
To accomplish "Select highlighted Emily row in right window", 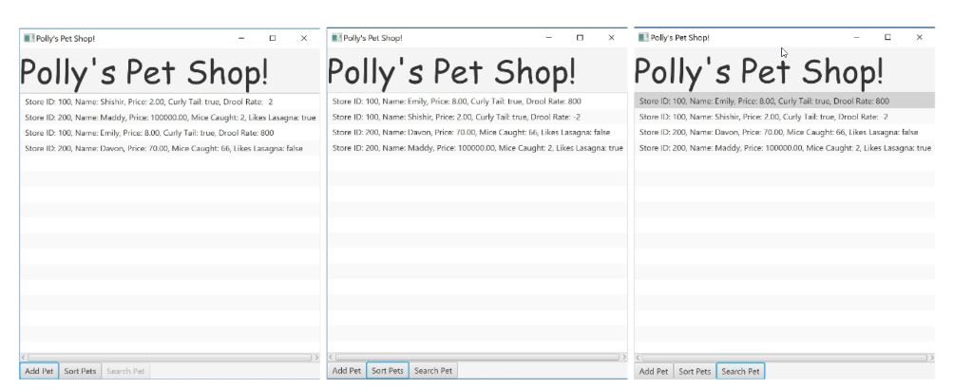I will click(x=784, y=101).
